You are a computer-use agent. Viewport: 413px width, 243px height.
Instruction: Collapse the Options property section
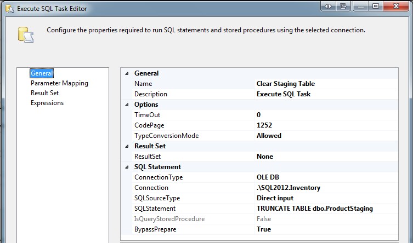(128, 105)
